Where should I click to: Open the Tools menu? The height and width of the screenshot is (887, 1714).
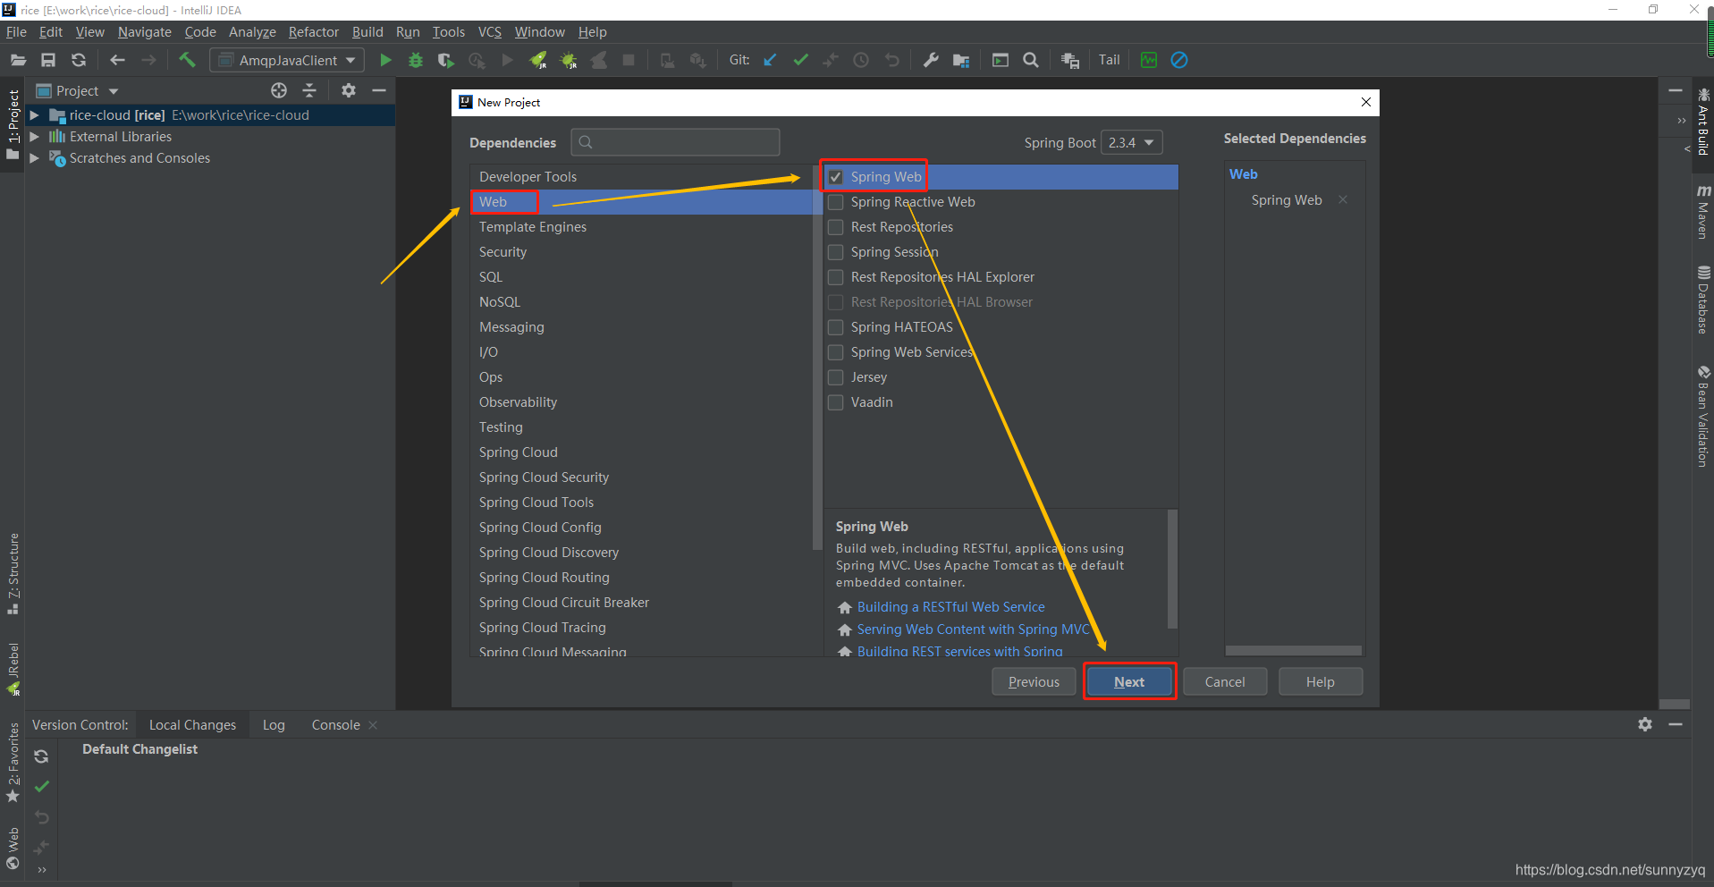click(448, 32)
